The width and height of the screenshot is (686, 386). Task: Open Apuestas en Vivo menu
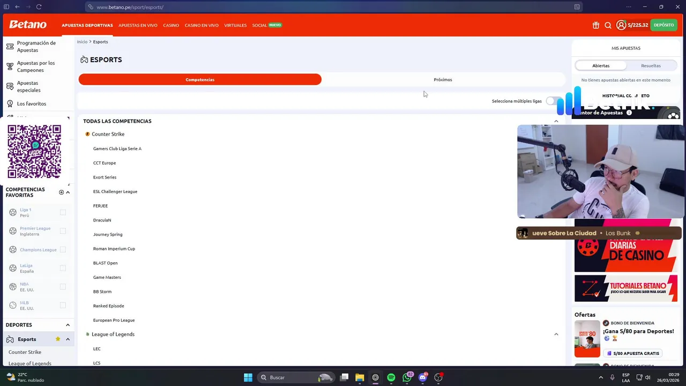pyautogui.click(x=138, y=25)
